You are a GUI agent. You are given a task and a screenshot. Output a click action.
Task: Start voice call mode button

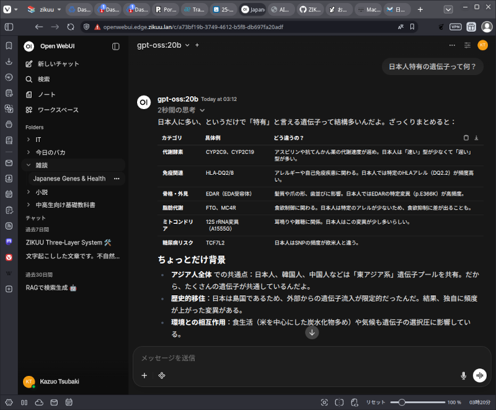[x=479, y=375]
